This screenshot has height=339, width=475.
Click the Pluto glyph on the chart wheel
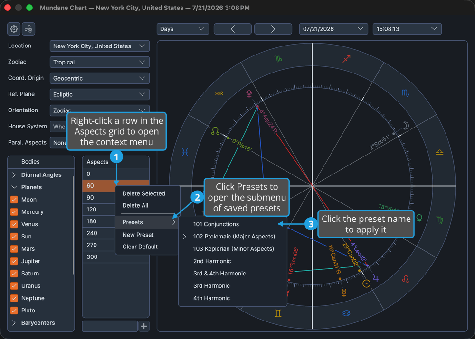[249, 94]
